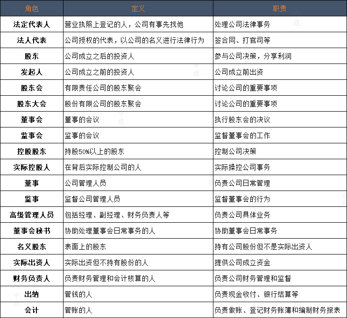The width and height of the screenshot is (347, 318).
Task: Click the 职责 column header
Action: click(280, 8)
